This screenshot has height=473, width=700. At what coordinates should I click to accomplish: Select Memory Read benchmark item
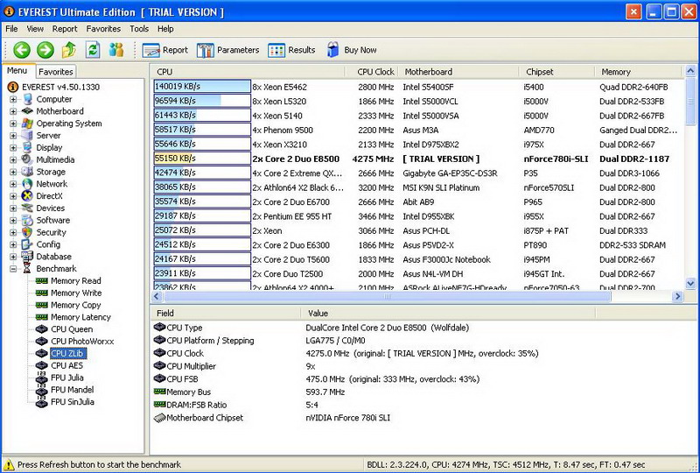pyautogui.click(x=75, y=281)
